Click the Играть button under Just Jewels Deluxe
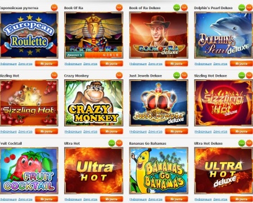Screen dimensions: 253x203 point(177,131)
